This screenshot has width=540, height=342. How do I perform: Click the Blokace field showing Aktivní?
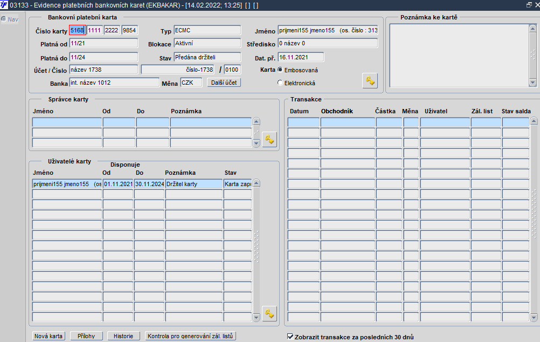pyautogui.click(x=207, y=44)
